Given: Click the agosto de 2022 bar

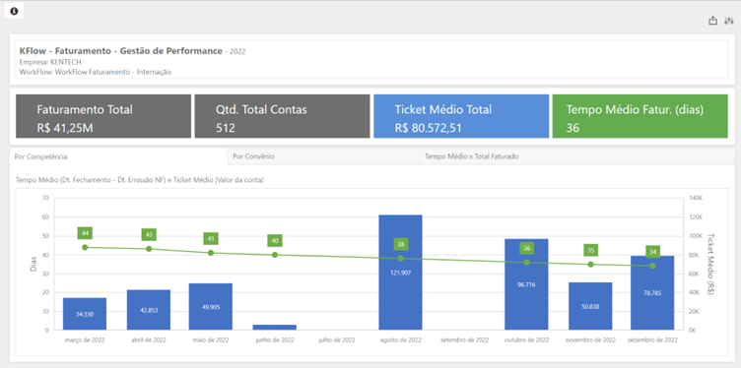Looking at the screenshot, I should click(400, 273).
